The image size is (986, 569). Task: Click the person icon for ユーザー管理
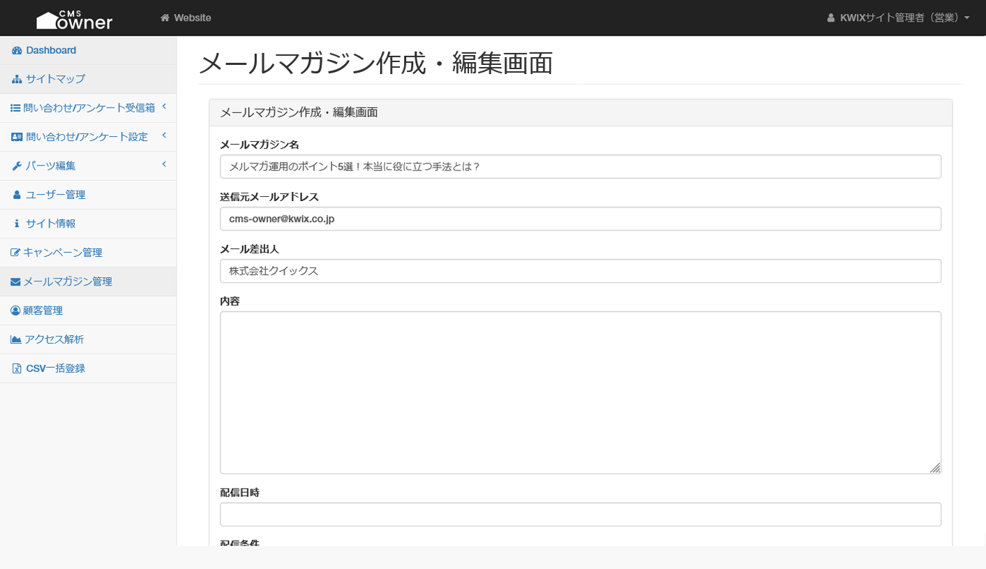coord(17,195)
